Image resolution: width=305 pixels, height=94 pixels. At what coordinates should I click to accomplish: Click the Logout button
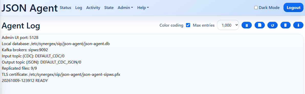pos(293,8)
